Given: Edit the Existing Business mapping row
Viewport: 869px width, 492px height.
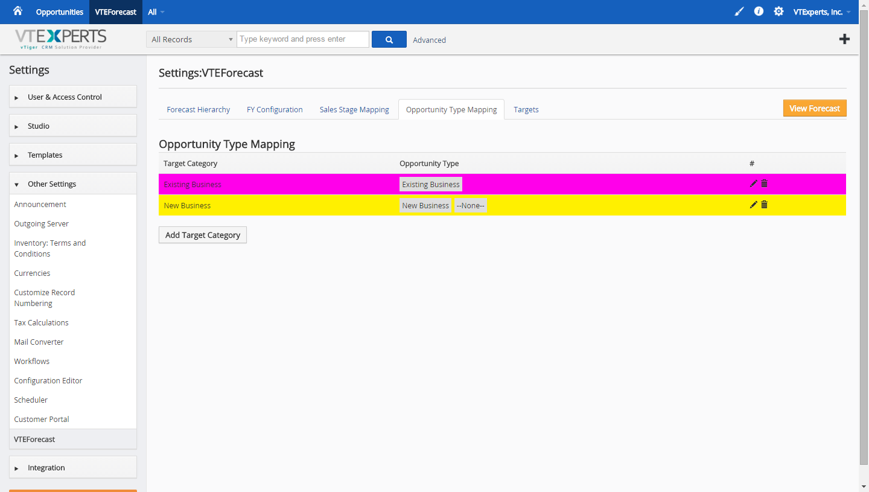Looking at the screenshot, I should (x=753, y=184).
